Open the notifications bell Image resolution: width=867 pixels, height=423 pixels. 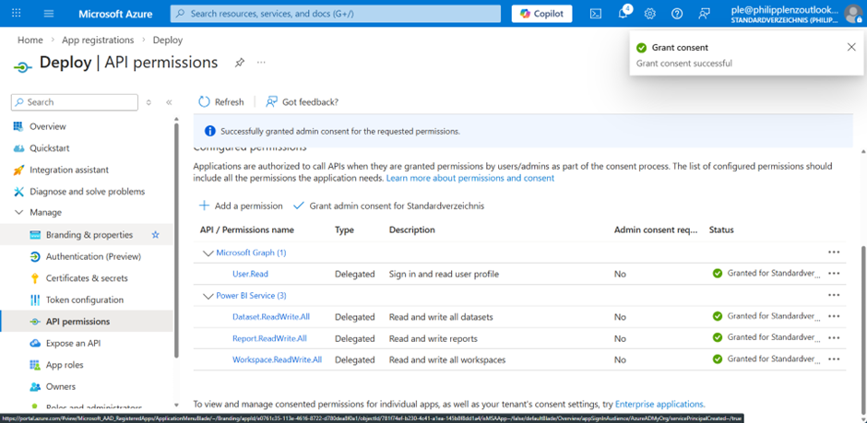[623, 14]
